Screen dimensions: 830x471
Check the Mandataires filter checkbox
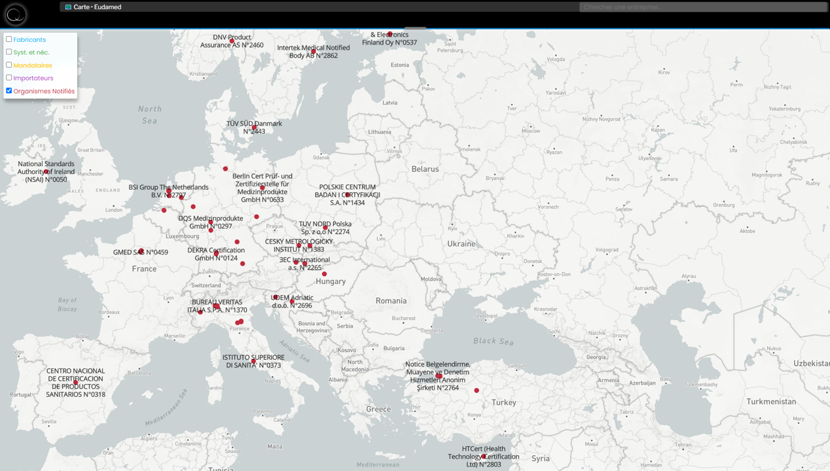pyautogui.click(x=9, y=65)
